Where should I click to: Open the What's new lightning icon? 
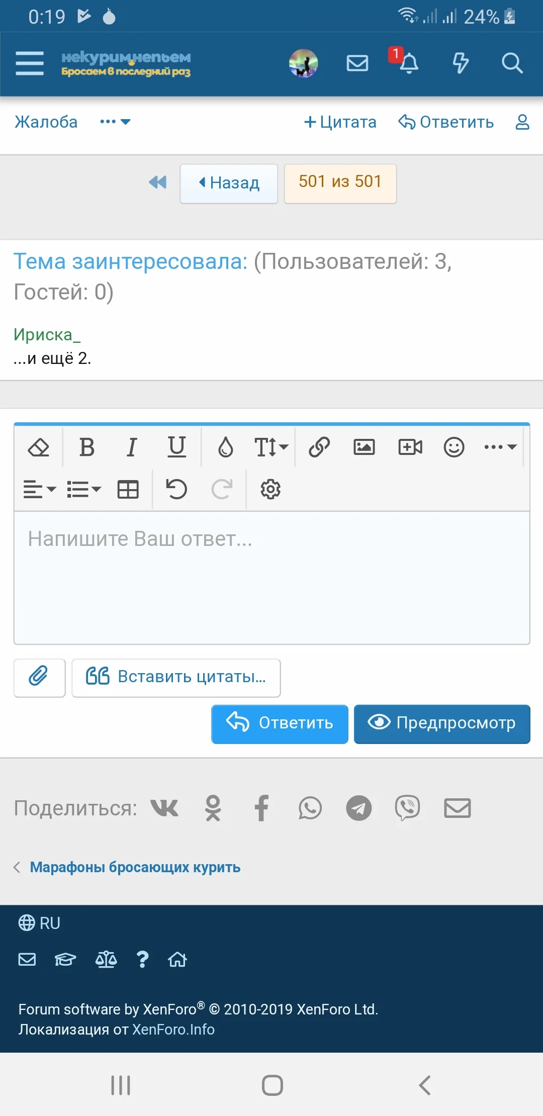(461, 63)
